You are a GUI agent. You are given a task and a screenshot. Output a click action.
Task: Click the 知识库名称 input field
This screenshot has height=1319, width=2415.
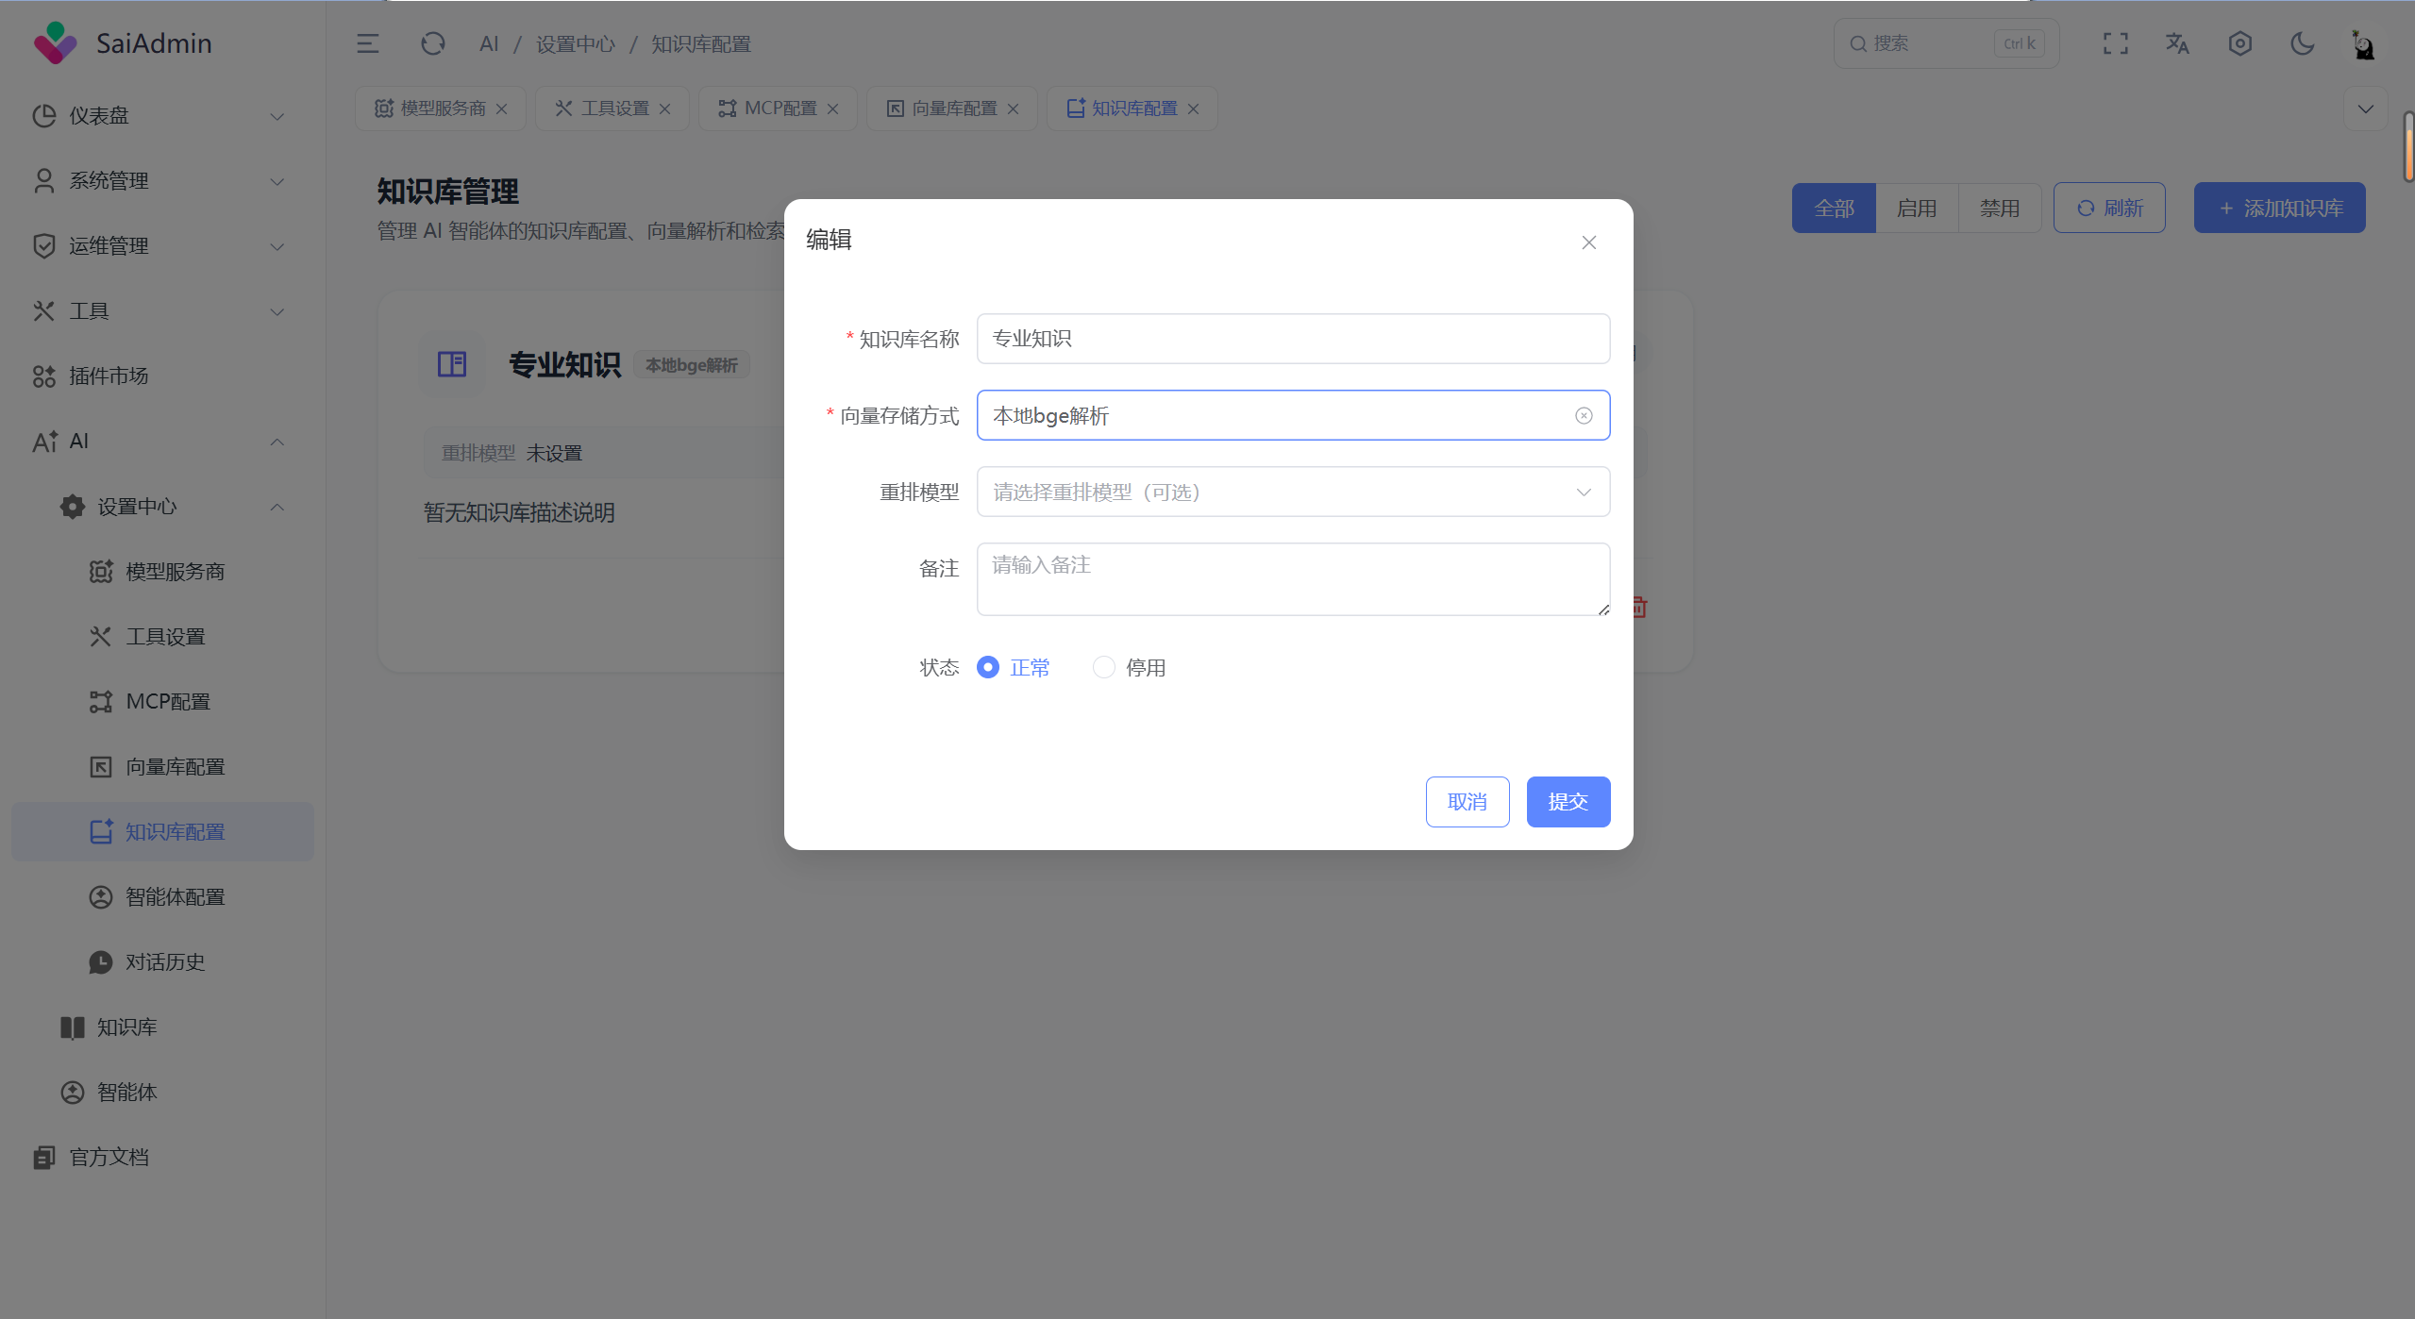(x=1292, y=339)
